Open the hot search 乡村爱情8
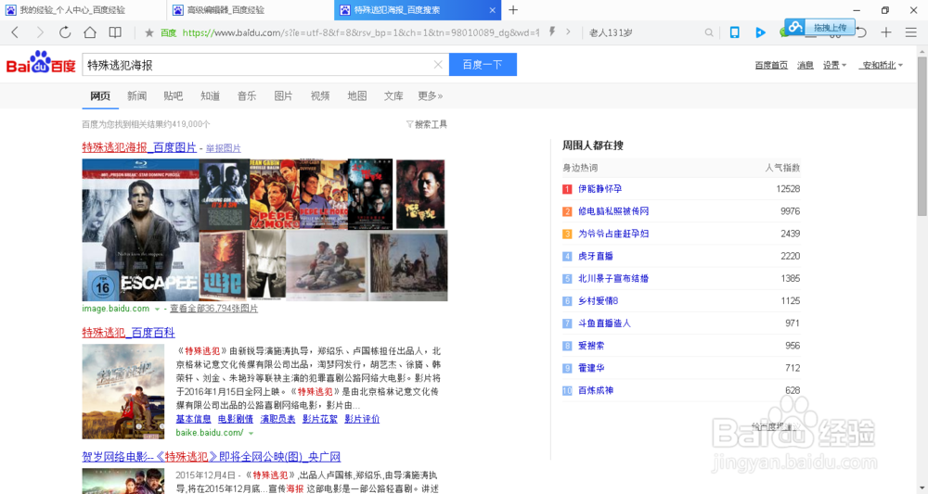The image size is (928, 494). click(x=598, y=301)
